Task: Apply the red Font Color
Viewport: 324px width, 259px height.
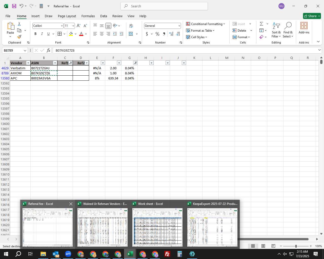Action: [x=81, y=34]
